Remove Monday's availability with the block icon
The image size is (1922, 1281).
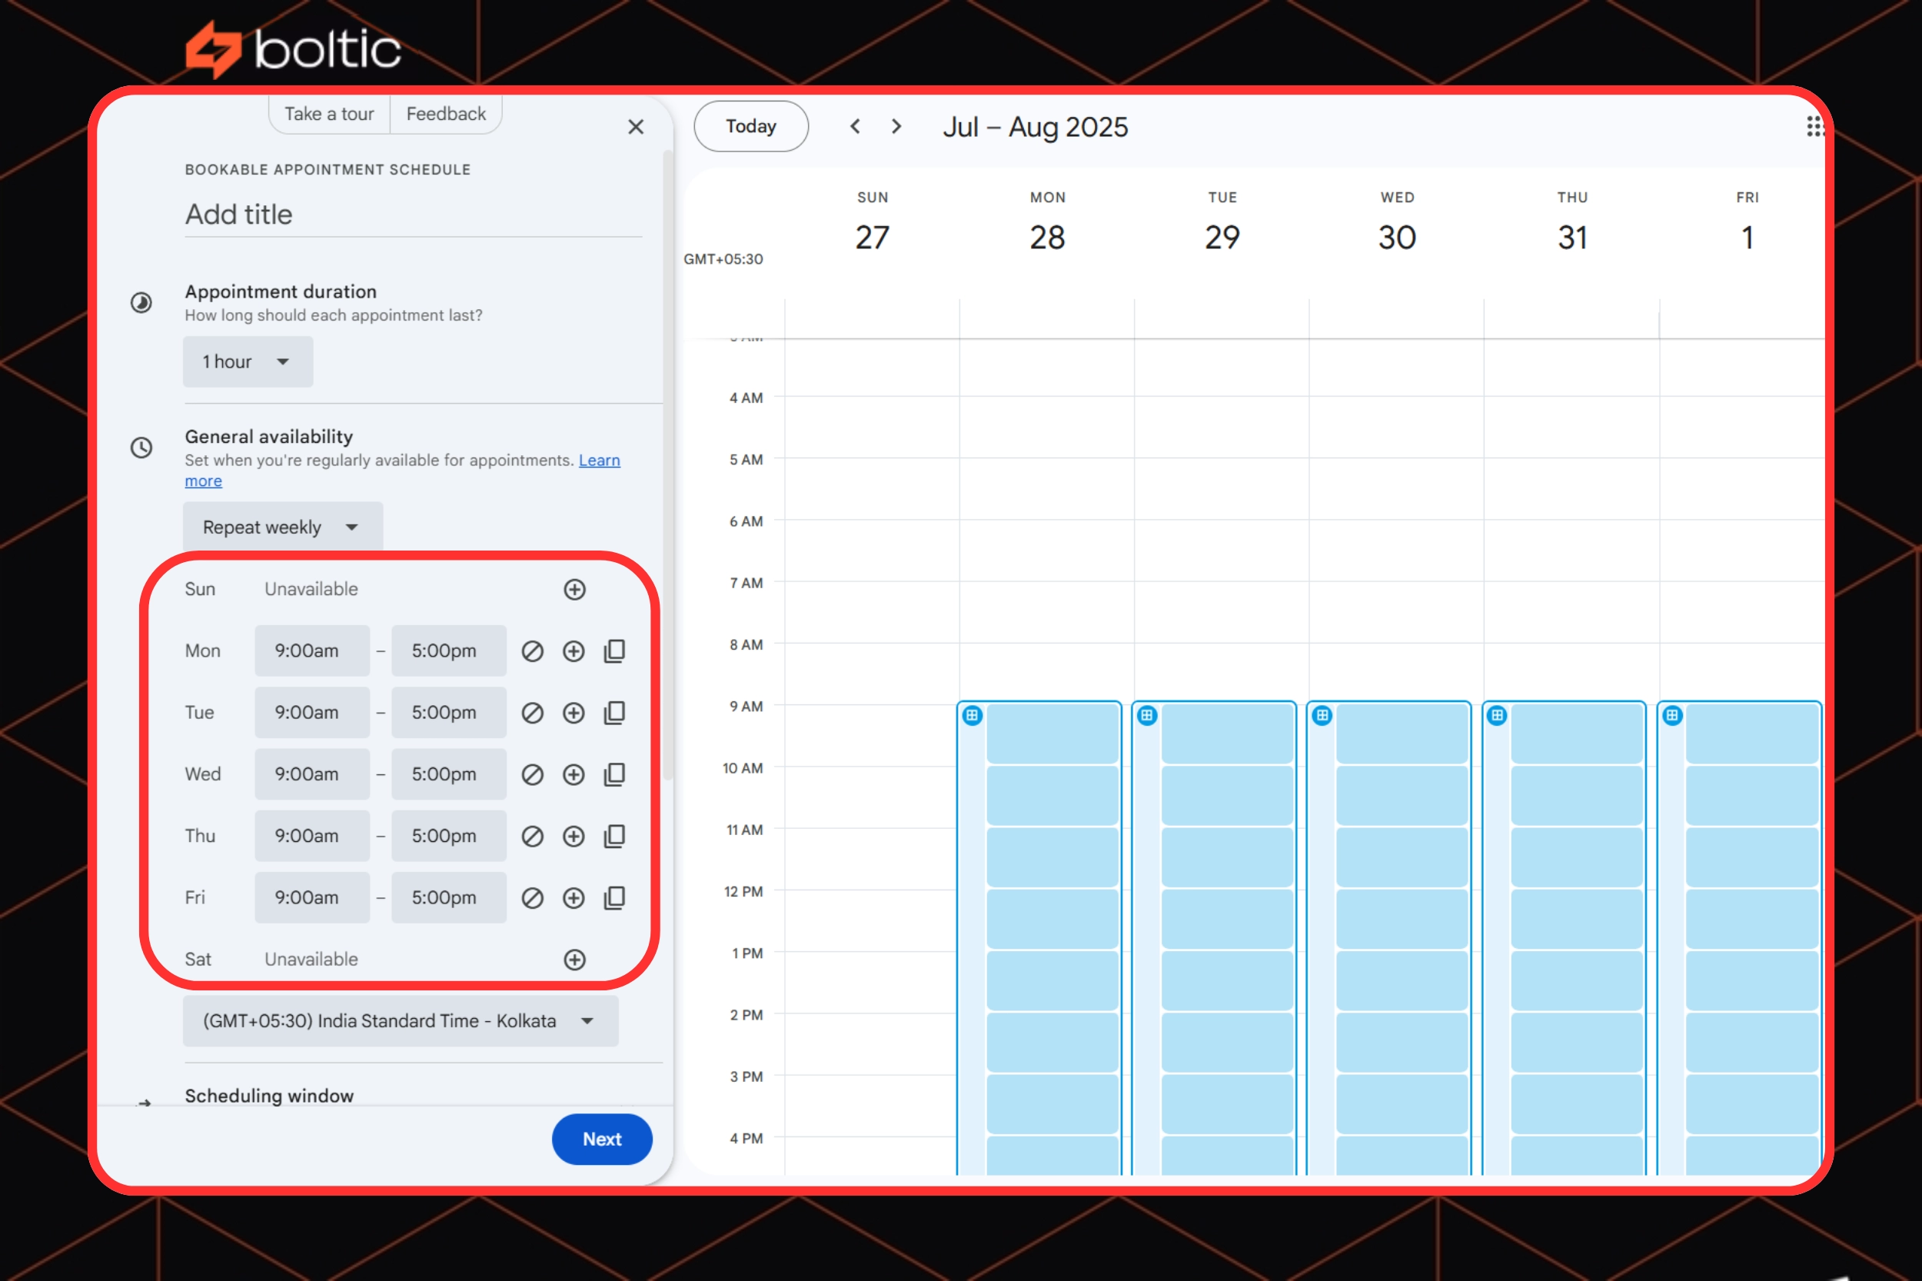534,650
